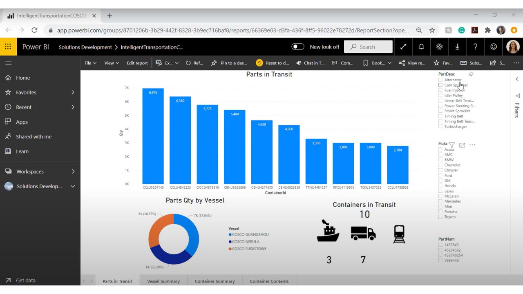Check part number 1457843

pyautogui.click(x=440, y=245)
